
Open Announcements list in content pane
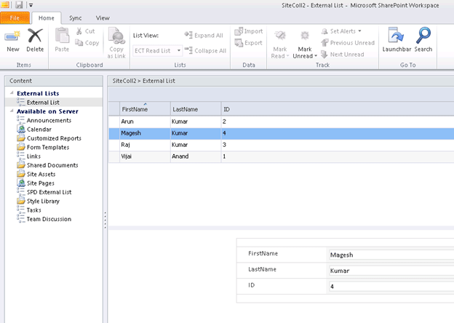pos(49,120)
